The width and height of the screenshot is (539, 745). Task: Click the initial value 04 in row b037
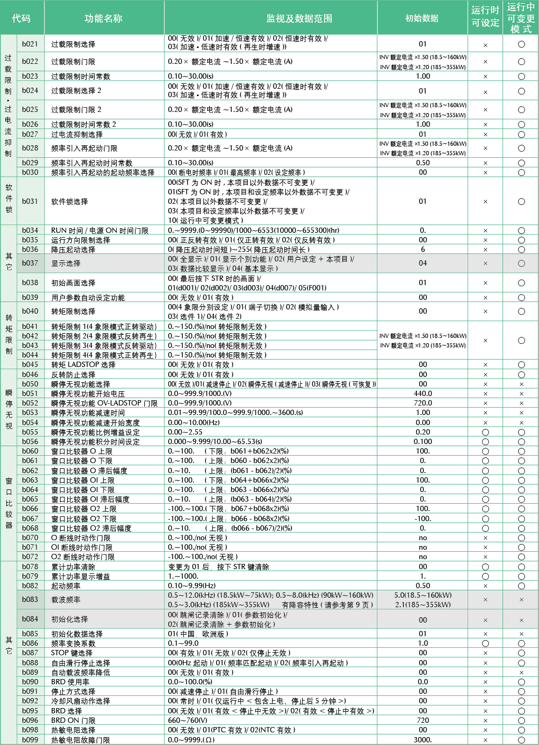(423, 263)
